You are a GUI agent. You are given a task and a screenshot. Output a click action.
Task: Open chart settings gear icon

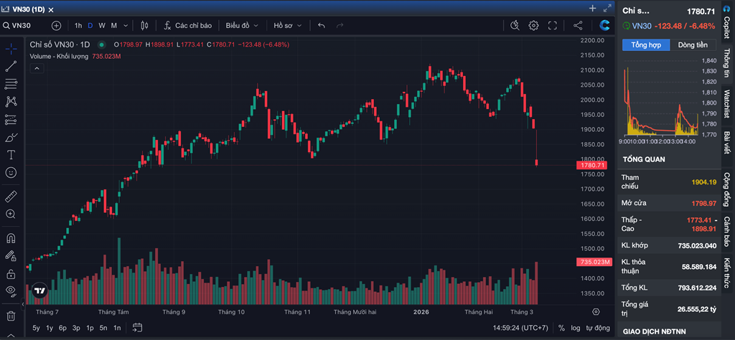[534, 25]
